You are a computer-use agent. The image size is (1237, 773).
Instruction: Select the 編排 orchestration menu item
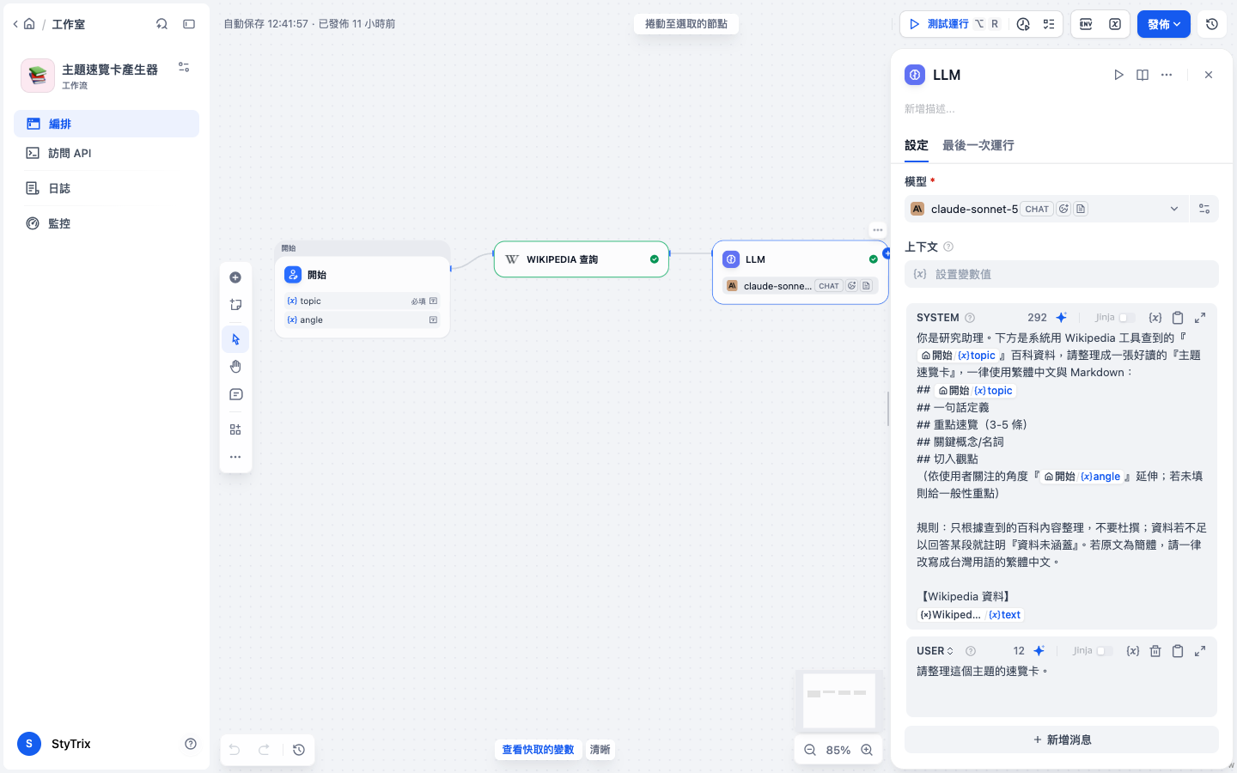(x=107, y=124)
